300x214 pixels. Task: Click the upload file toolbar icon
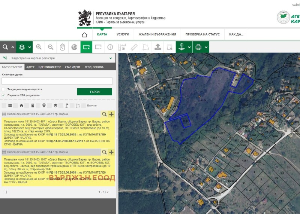158,47
